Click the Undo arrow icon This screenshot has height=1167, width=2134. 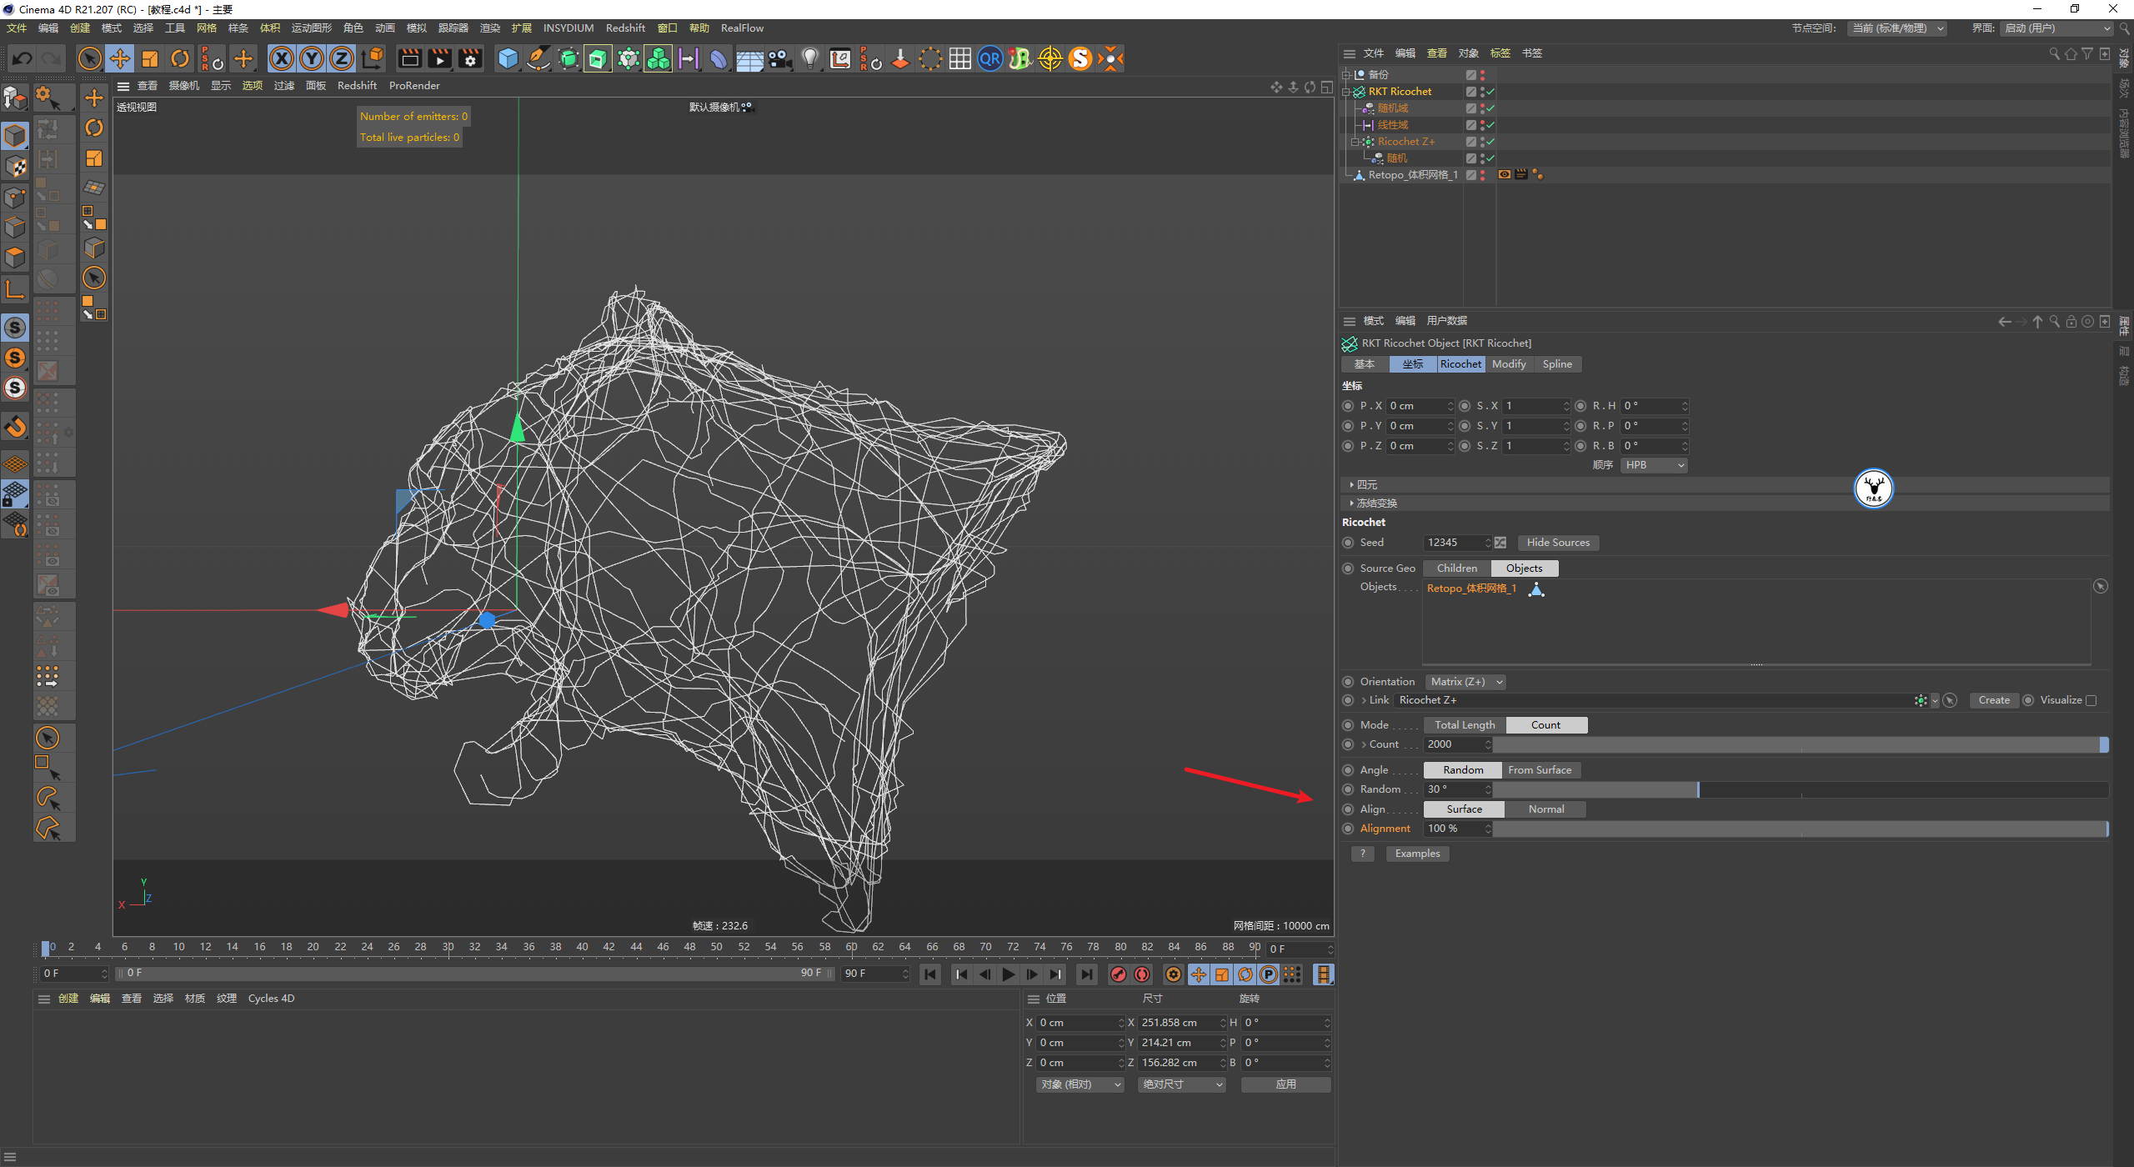23,58
